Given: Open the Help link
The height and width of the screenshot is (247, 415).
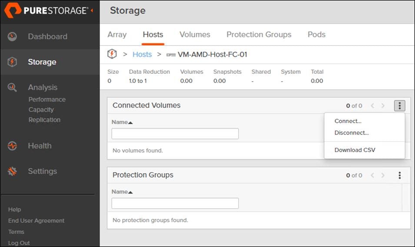Looking at the screenshot, I should pyautogui.click(x=14, y=209).
